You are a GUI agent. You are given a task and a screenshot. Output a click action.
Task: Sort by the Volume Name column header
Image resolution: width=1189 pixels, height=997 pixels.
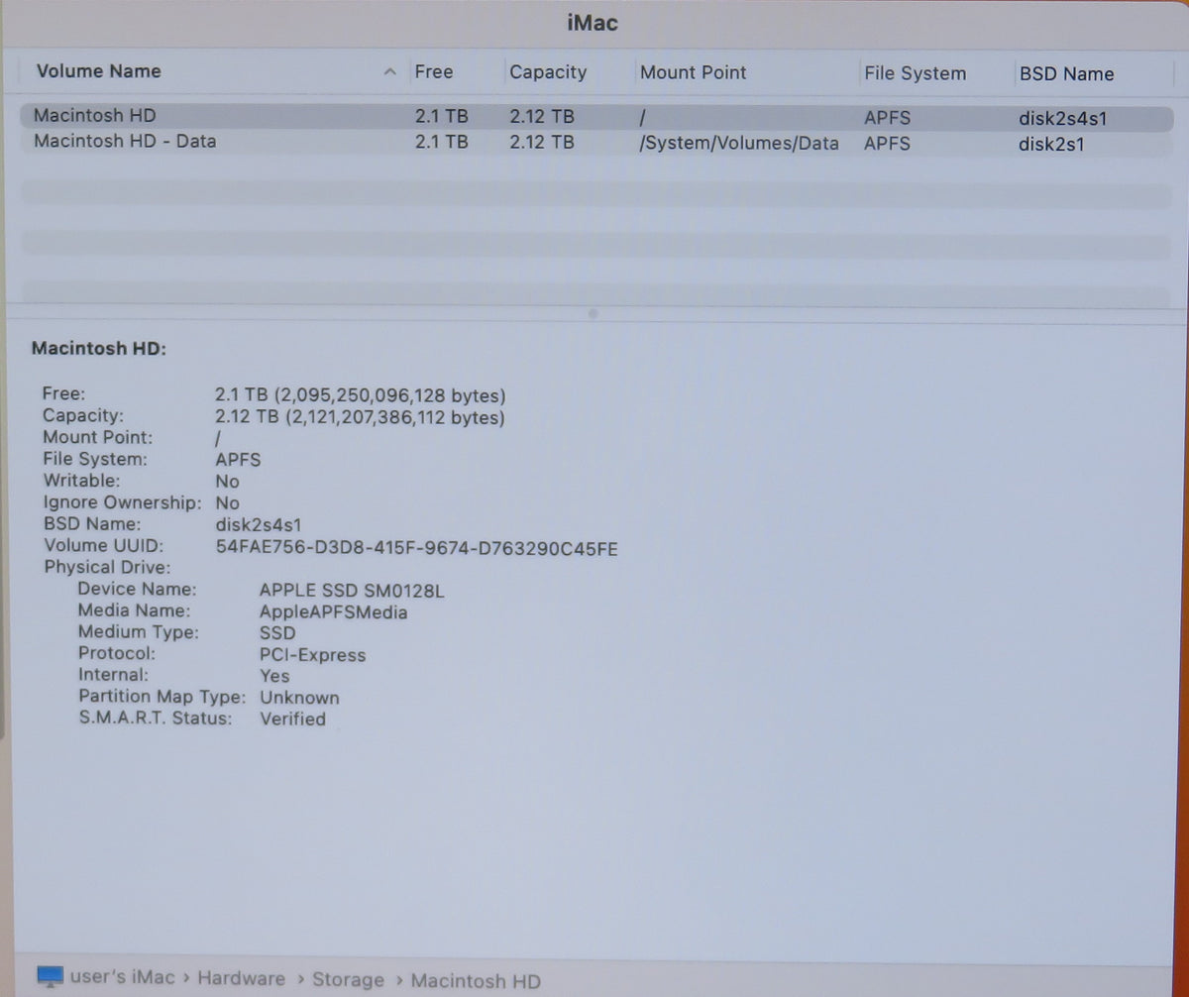(98, 71)
